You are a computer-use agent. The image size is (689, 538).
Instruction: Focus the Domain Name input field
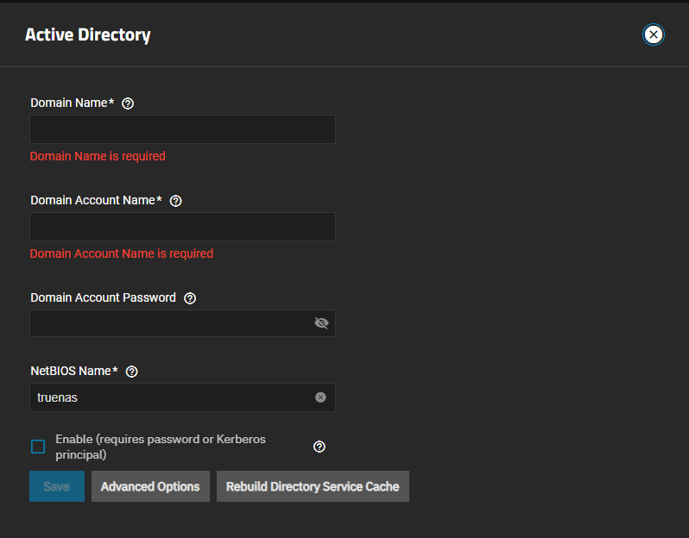pos(181,129)
